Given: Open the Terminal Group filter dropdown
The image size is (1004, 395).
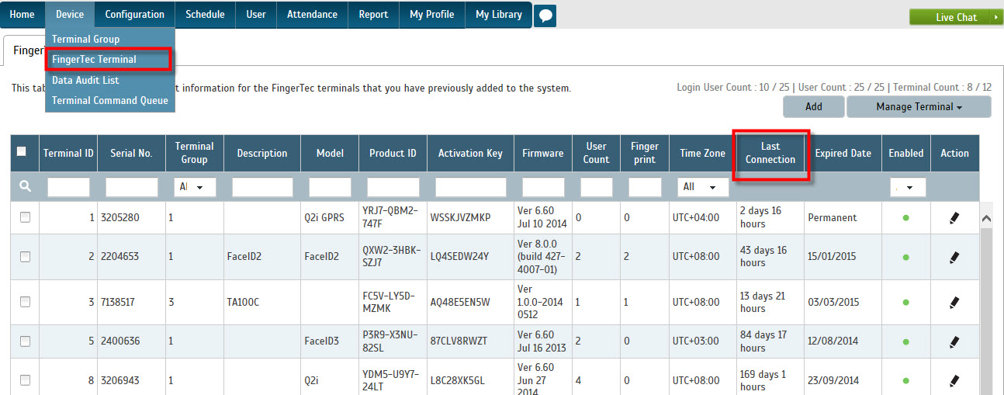Looking at the screenshot, I should click(x=195, y=187).
